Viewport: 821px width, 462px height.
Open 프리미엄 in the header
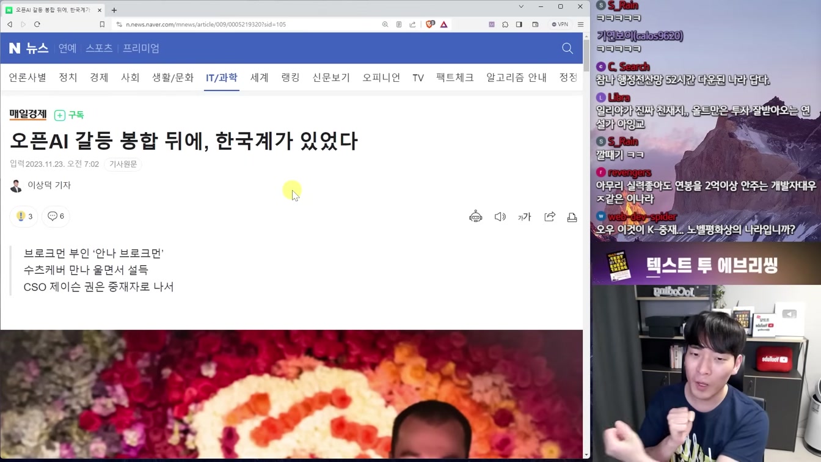(x=141, y=48)
